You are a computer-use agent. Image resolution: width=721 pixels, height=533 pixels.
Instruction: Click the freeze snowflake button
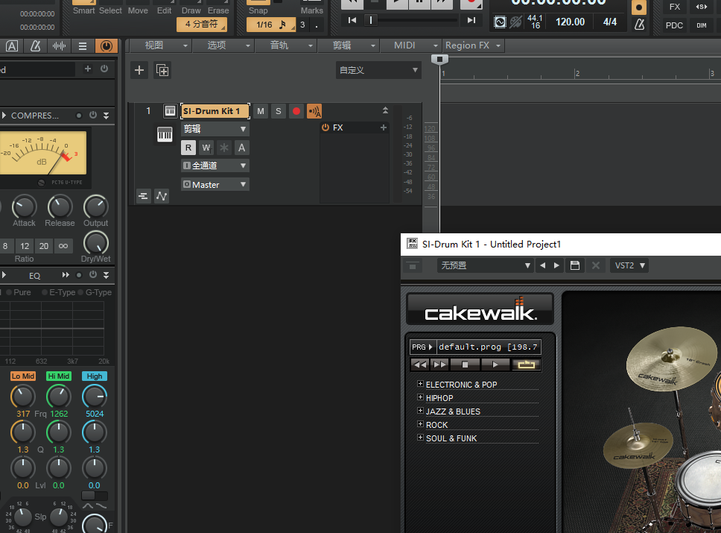pos(224,148)
